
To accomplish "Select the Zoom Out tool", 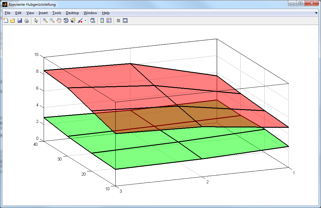I will pyautogui.click(x=52, y=21).
